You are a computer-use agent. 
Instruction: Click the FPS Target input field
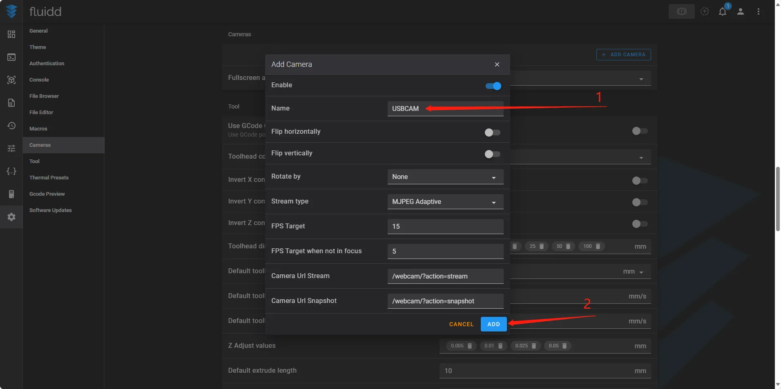[445, 227]
